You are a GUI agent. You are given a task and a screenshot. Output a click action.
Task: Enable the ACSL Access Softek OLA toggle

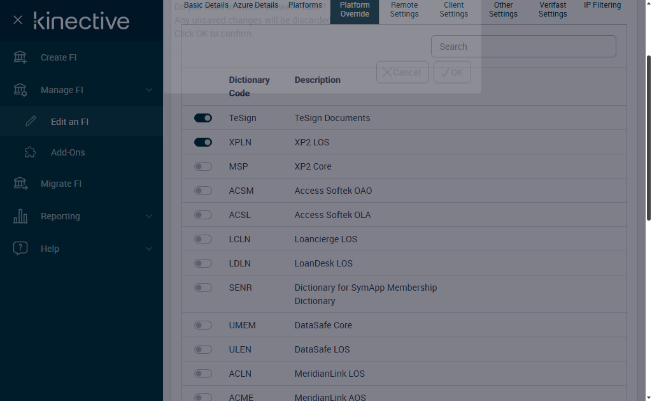(x=203, y=214)
